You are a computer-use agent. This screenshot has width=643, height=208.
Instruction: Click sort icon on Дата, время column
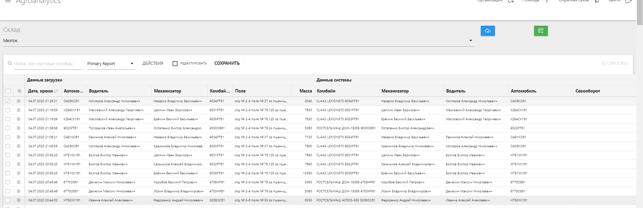pyautogui.click(x=56, y=91)
